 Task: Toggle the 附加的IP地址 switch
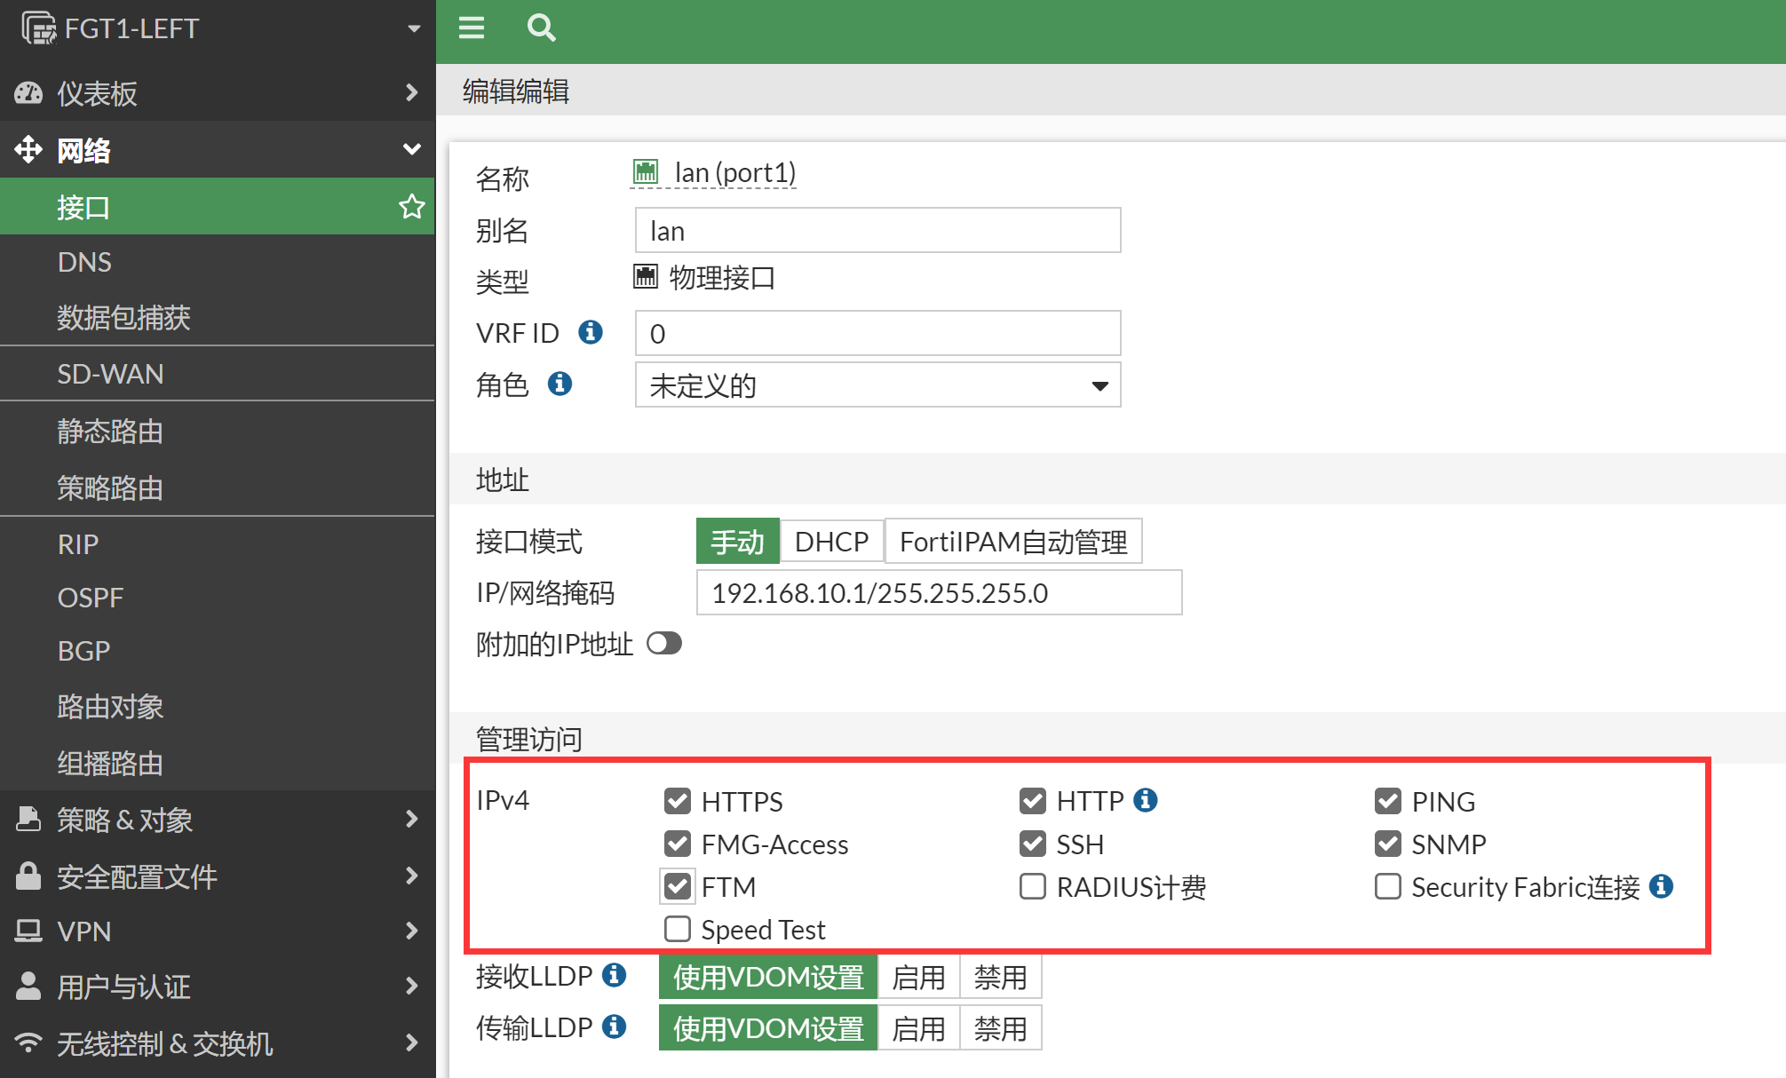tap(664, 643)
